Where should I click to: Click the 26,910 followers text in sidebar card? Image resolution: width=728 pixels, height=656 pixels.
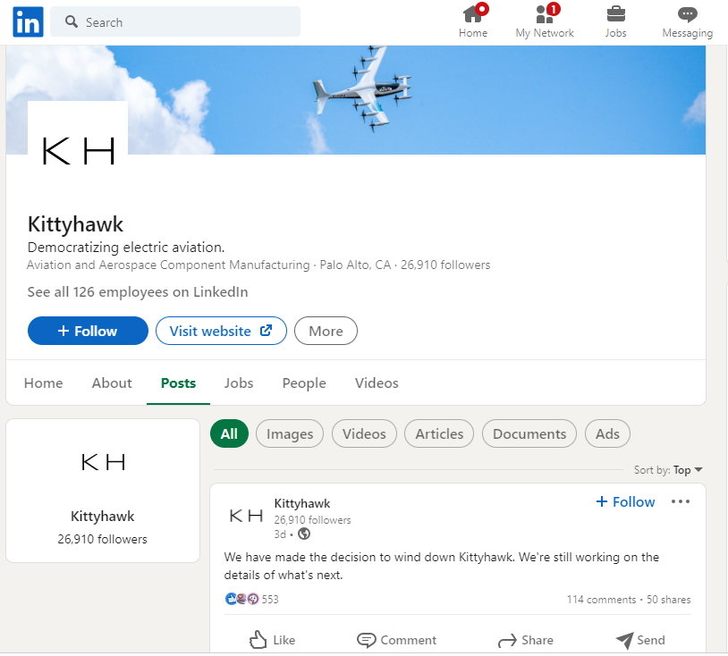coord(103,539)
